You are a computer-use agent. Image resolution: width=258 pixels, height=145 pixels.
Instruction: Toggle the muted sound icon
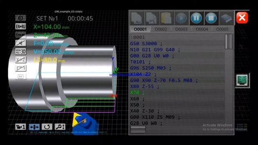(21, 43)
